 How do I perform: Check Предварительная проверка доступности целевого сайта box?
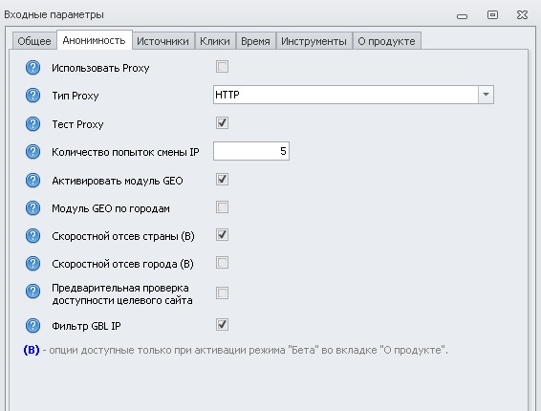point(222,293)
